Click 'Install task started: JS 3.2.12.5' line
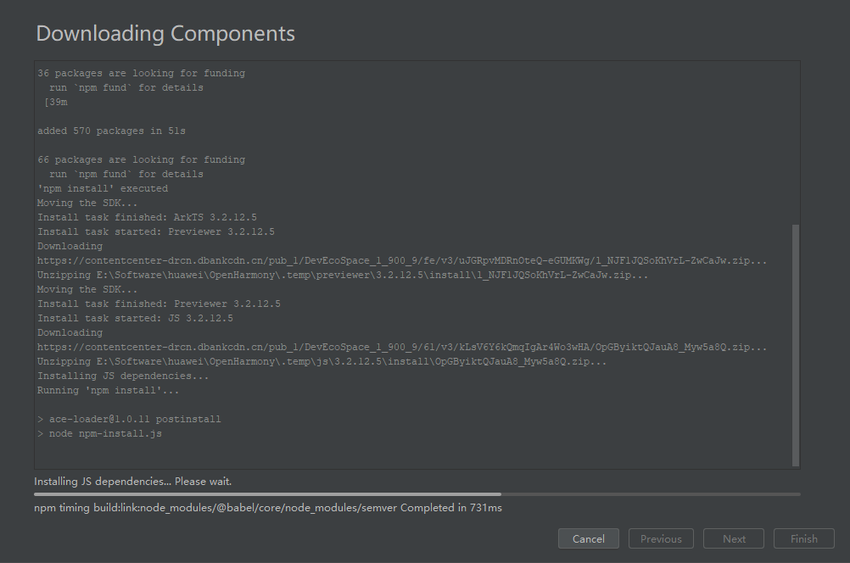The width and height of the screenshot is (850, 563). [x=135, y=319]
